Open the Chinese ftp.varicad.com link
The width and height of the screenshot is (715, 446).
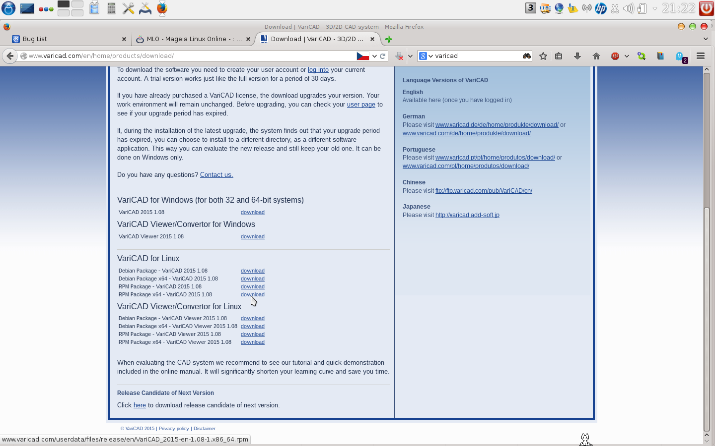click(484, 191)
